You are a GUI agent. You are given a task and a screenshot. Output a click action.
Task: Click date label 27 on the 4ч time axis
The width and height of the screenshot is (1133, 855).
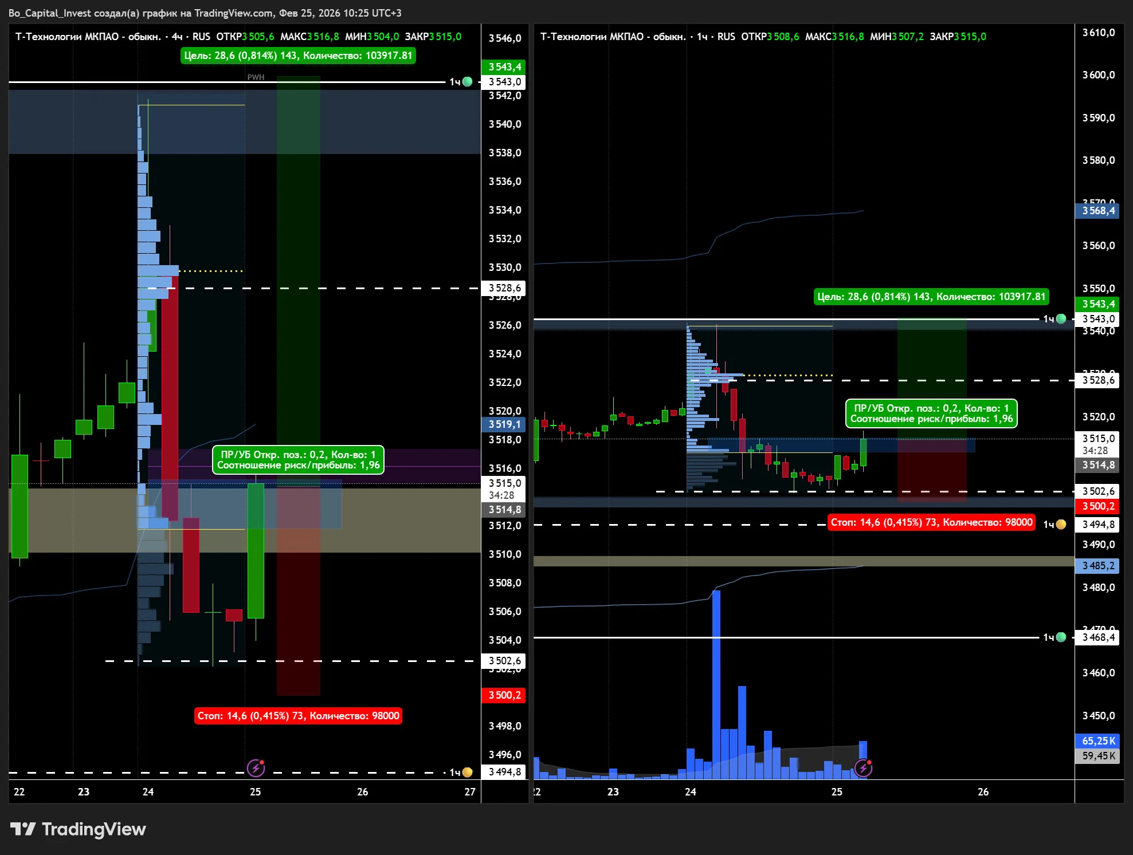[x=470, y=792]
